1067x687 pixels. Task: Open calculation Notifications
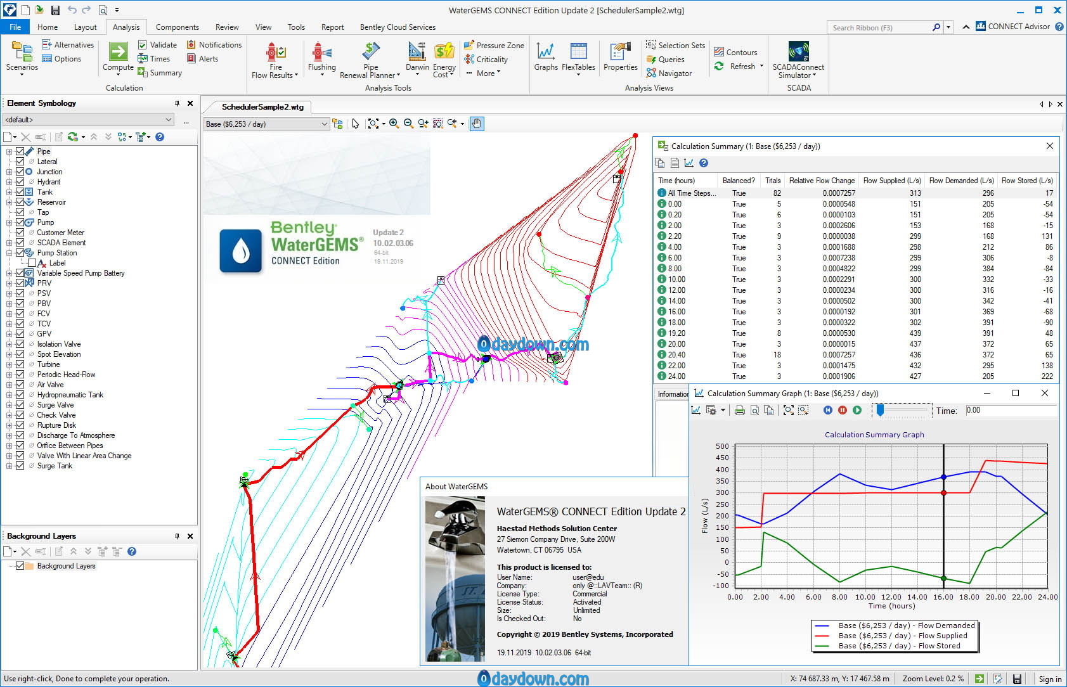click(x=214, y=45)
